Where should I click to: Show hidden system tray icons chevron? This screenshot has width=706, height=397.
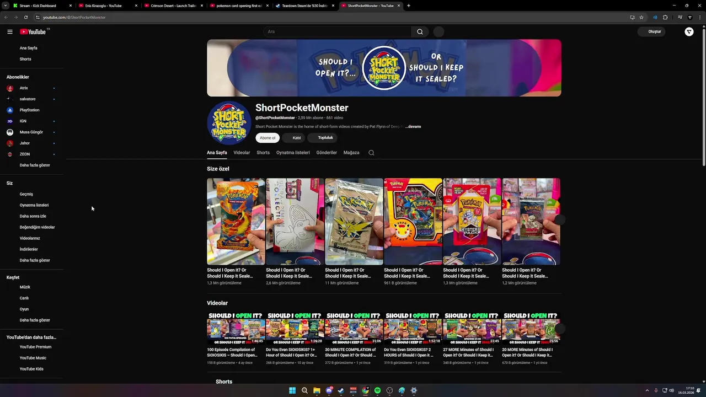click(647, 390)
